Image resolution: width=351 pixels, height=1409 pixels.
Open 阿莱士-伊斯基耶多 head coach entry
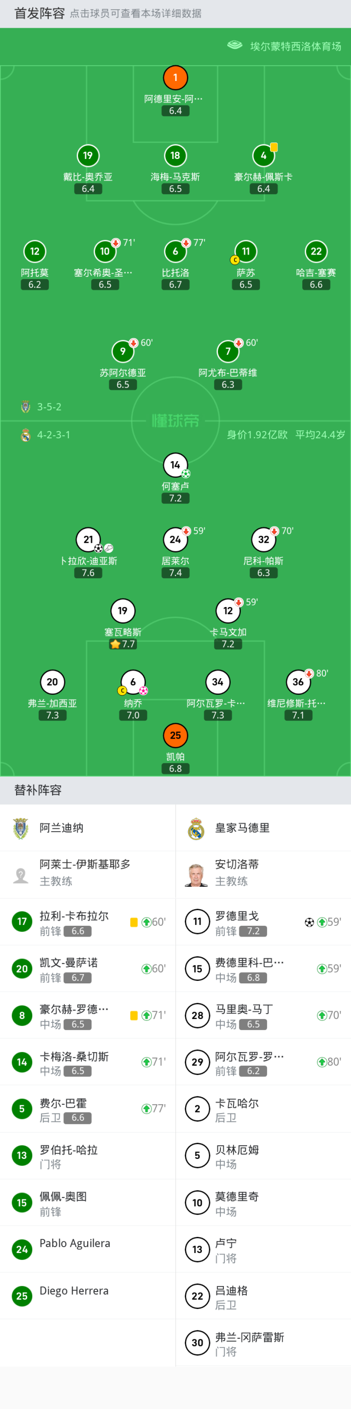[87, 875]
